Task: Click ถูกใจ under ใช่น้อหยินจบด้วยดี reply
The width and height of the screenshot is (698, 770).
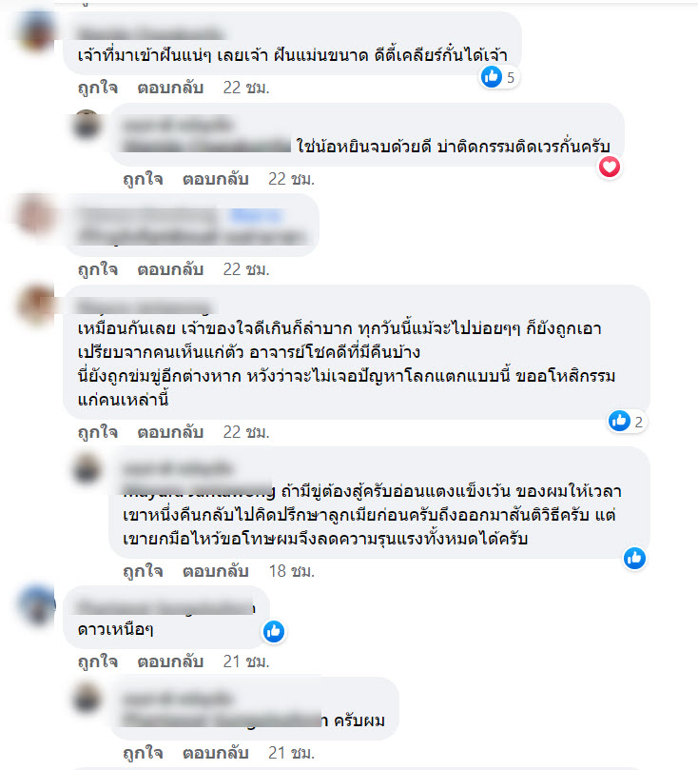Action: click(x=143, y=179)
